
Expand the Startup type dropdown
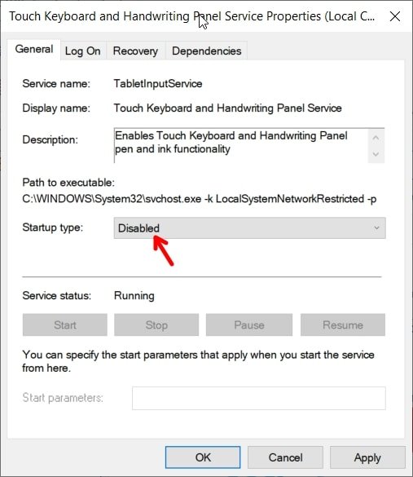pyautogui.click(x=250, y=227)
